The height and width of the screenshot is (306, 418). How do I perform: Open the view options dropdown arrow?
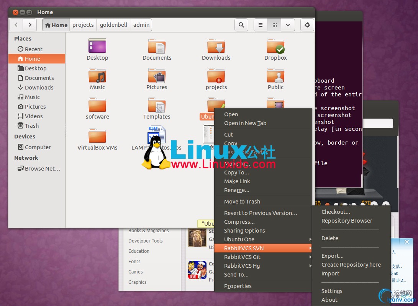[288, 25]
